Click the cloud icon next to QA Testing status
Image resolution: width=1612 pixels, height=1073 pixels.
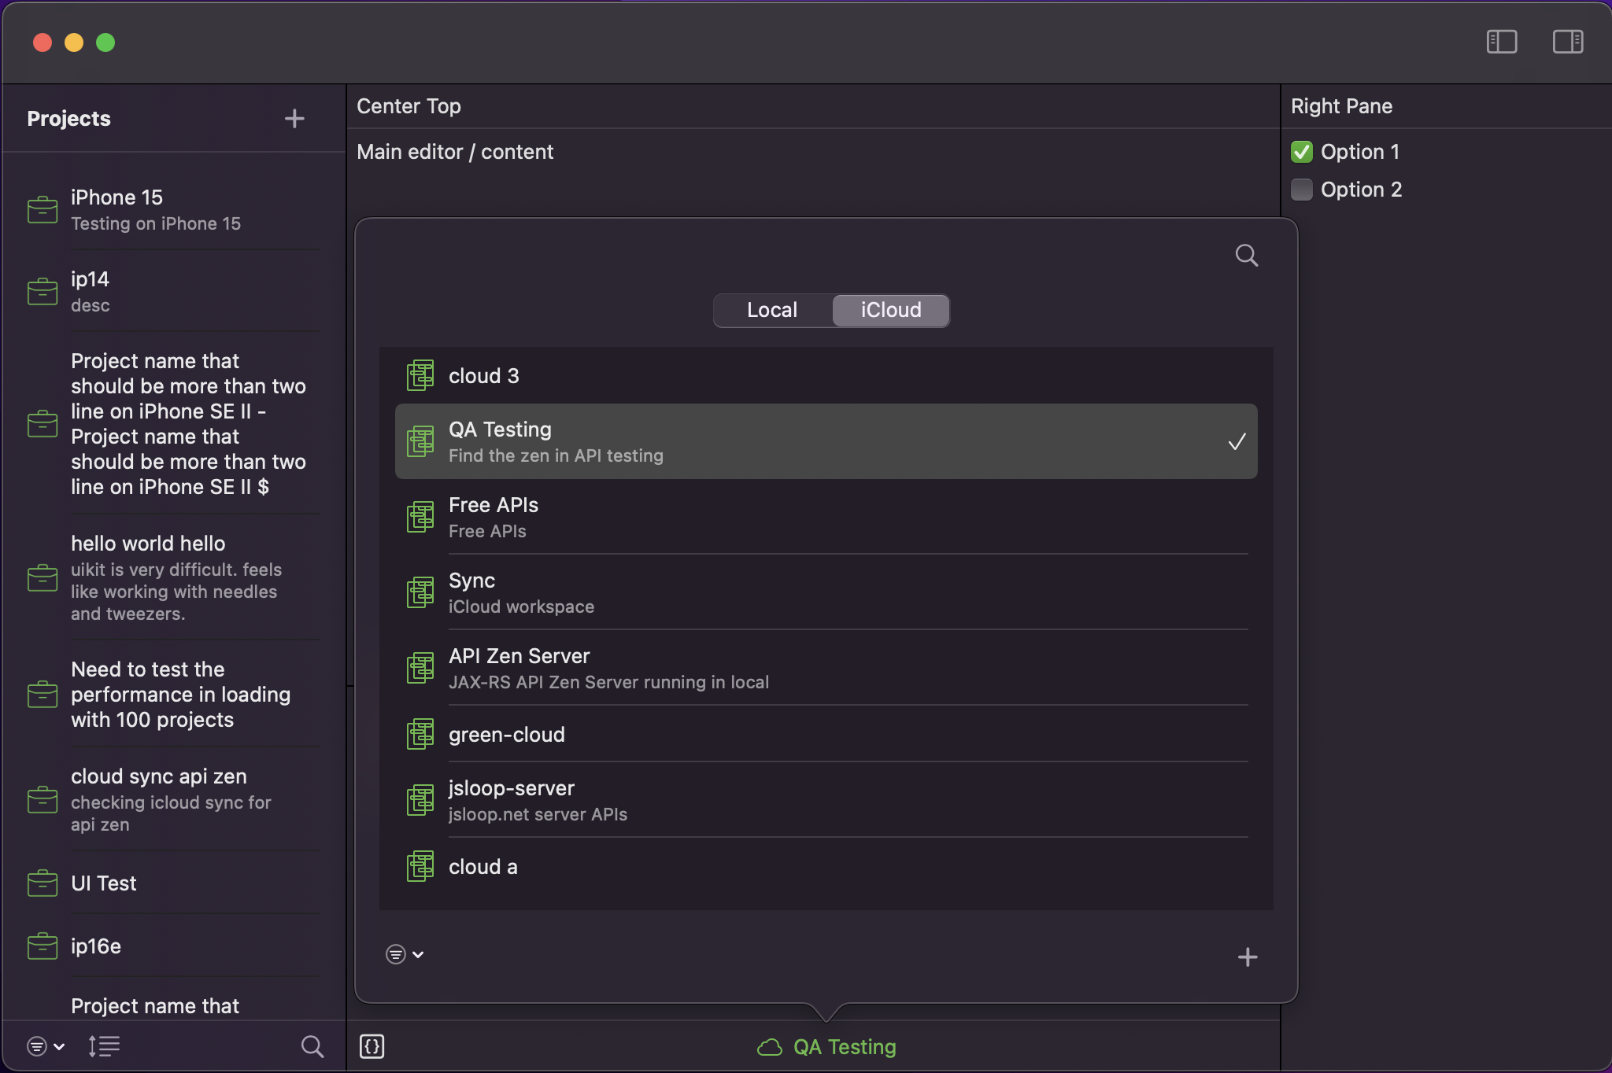pos(768,1046)
